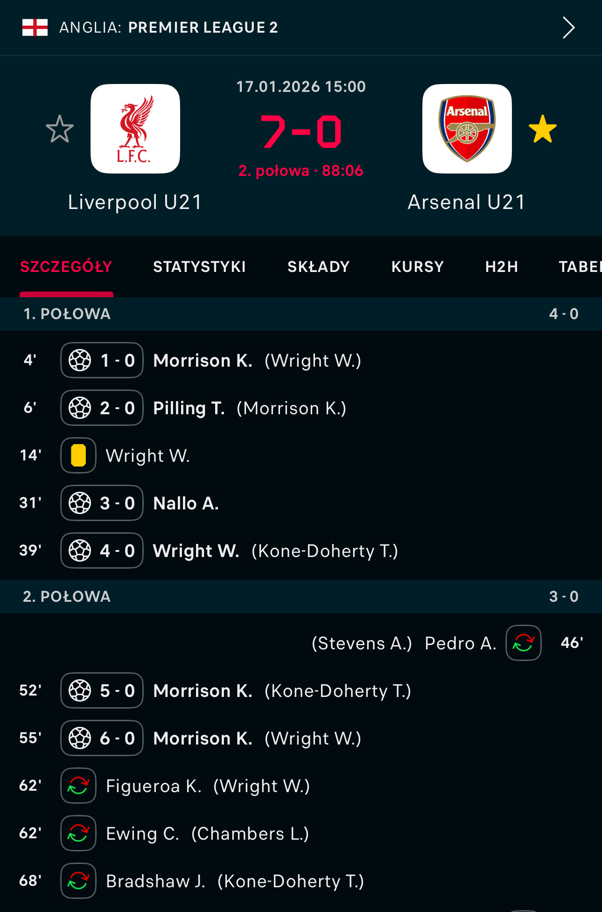This screenshot has width=602, height=912.
Task: Click yellow card icon for Wright W.
Action: tap(78, 455)
